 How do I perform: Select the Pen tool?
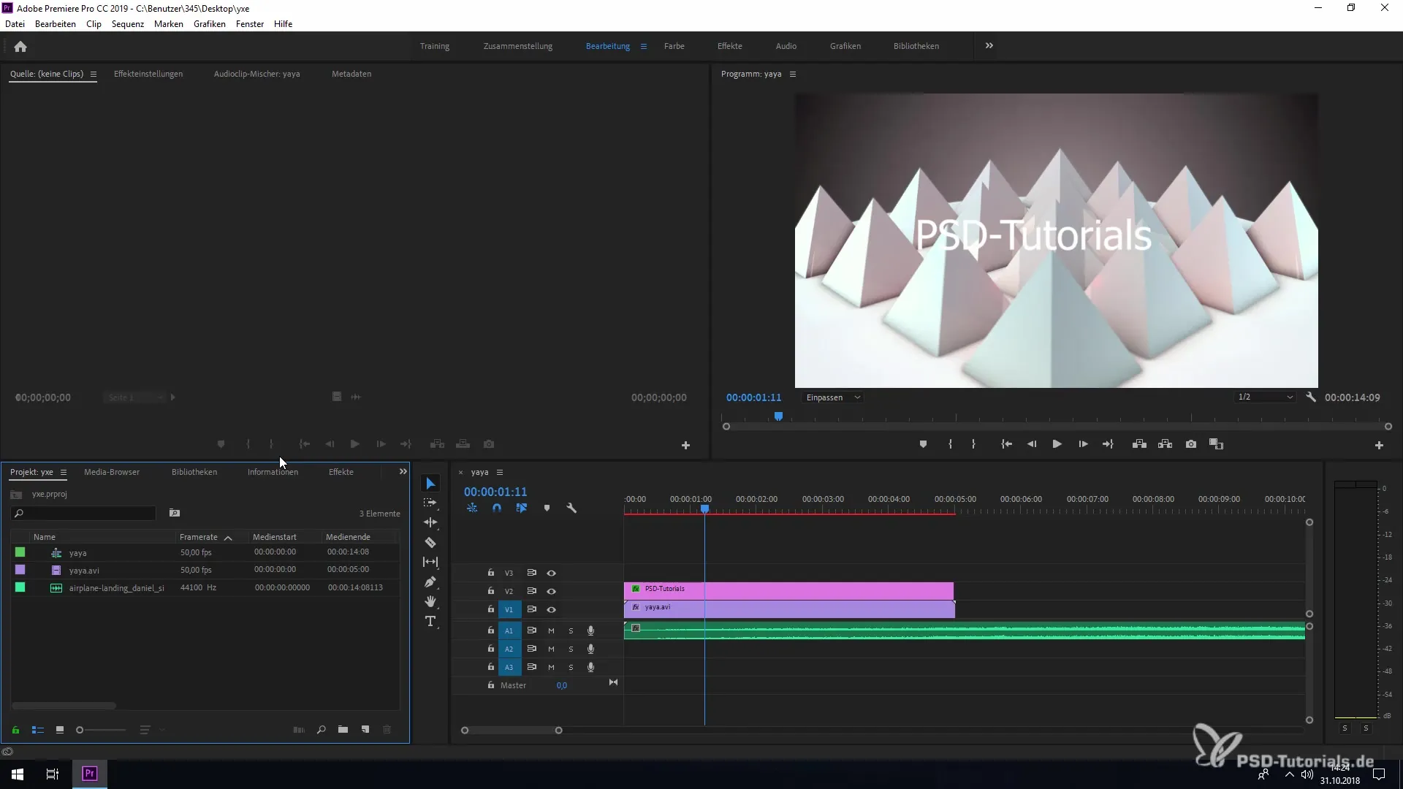click(430, 582)
